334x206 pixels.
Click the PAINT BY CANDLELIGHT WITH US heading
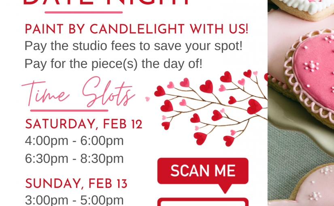pyautogui.click(x=136, y=29)
